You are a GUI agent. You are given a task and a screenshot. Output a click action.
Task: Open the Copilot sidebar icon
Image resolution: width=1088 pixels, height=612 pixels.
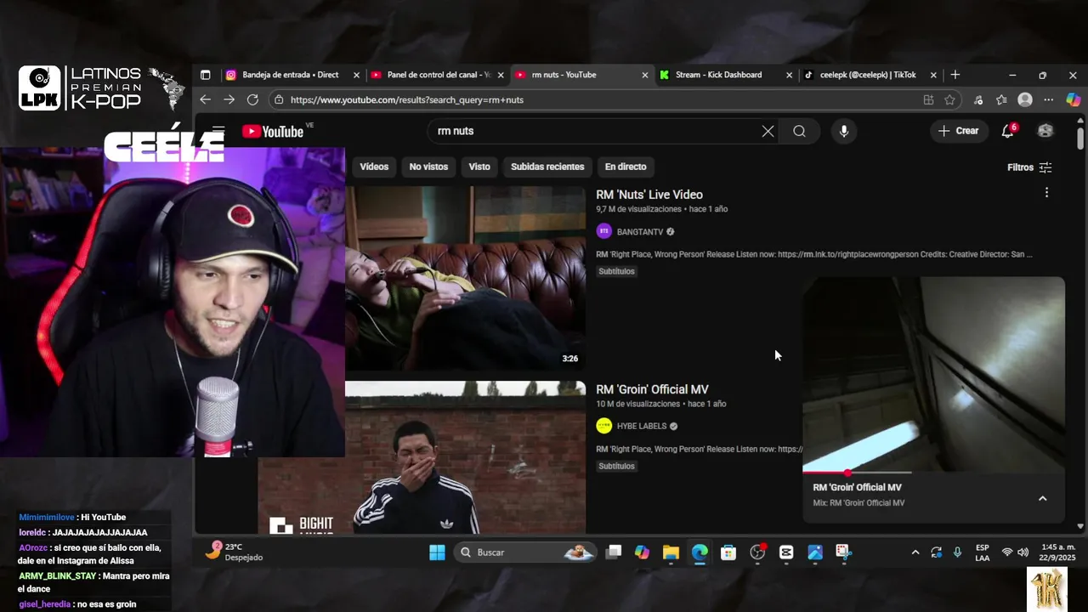[x=1073, y=99]
